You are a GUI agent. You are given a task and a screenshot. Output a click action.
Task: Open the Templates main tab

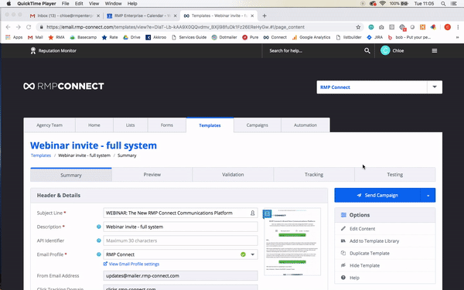pyautogui.click(x=210, y=125)
